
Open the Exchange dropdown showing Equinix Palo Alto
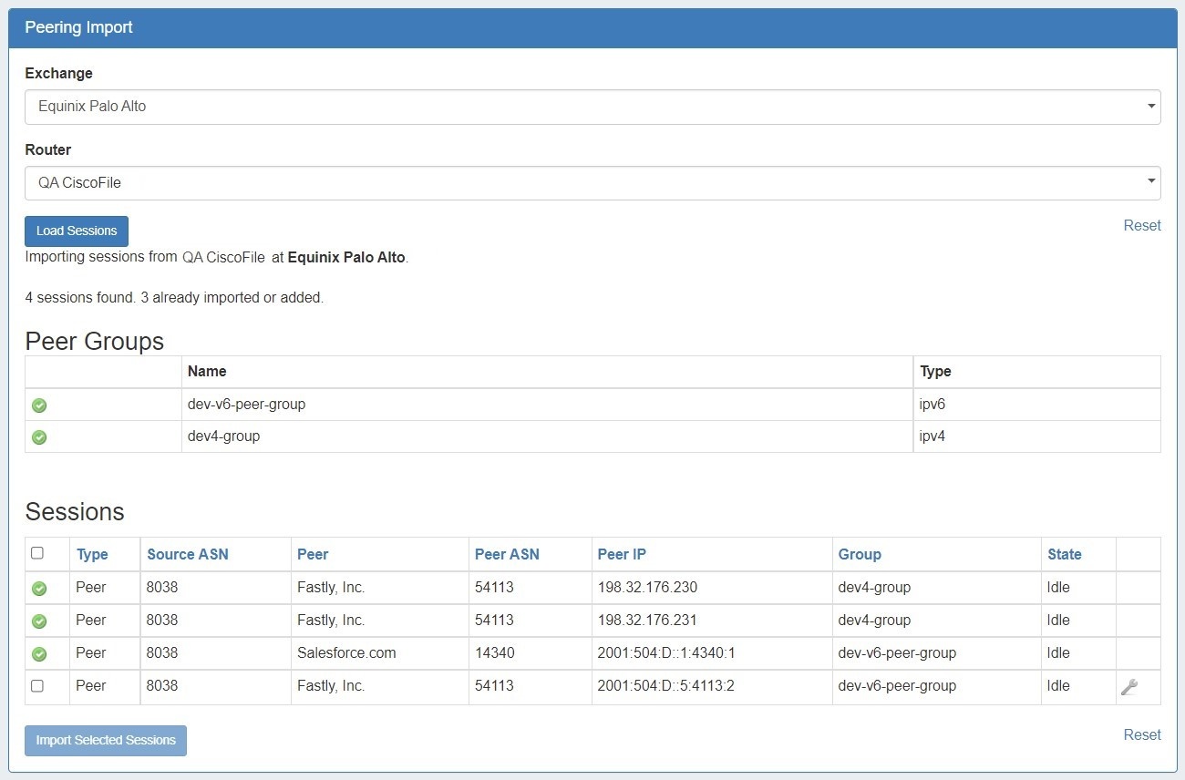point(592,107)
